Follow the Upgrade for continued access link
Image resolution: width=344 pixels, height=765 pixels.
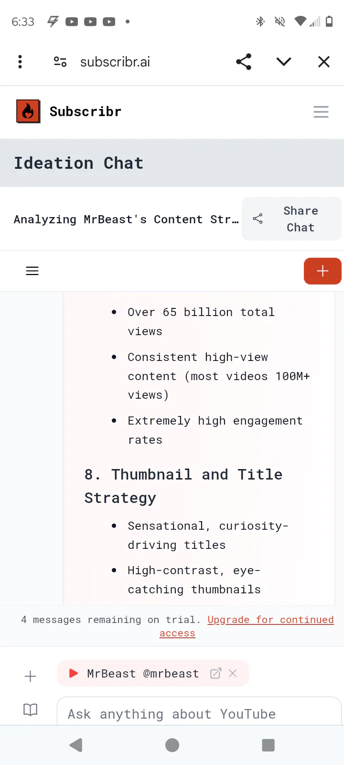point(270,620)
